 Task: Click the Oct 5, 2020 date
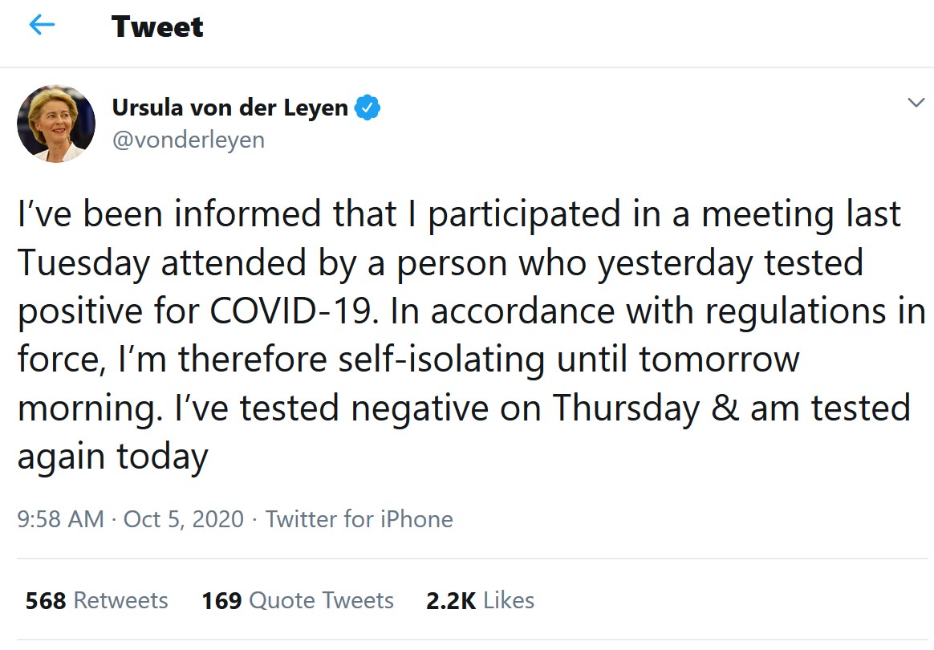[x=183, y=519]
